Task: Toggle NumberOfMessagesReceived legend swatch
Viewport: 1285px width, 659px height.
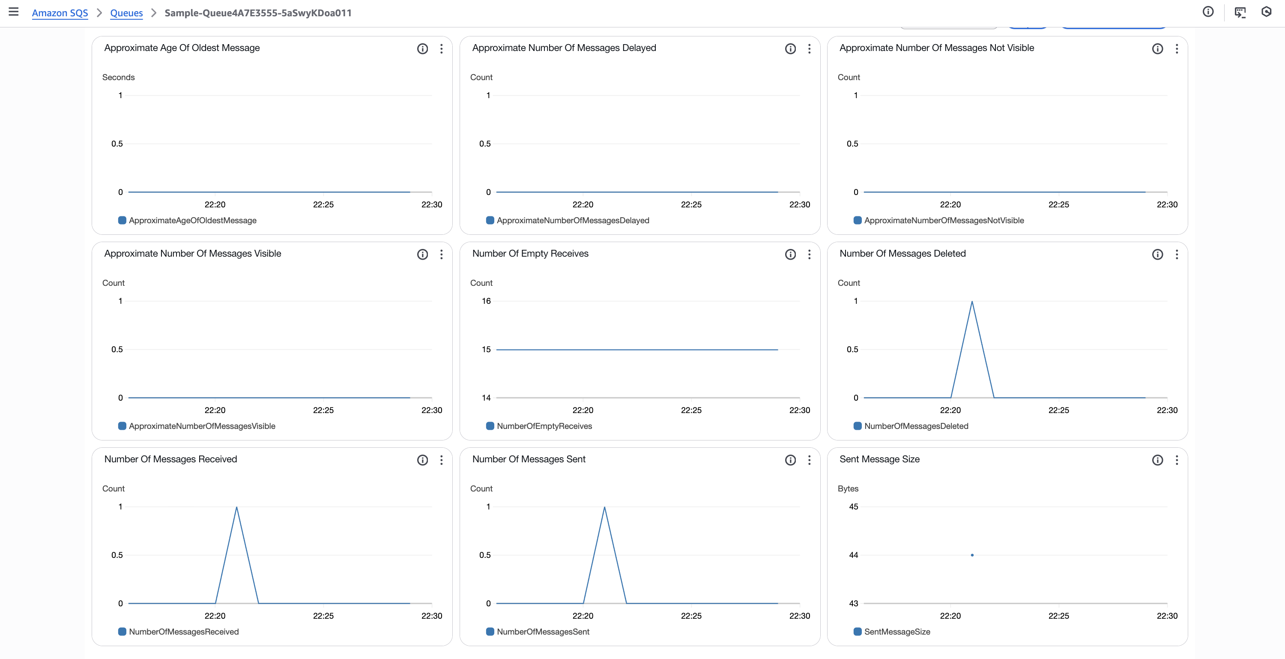Action: [122, 632]
